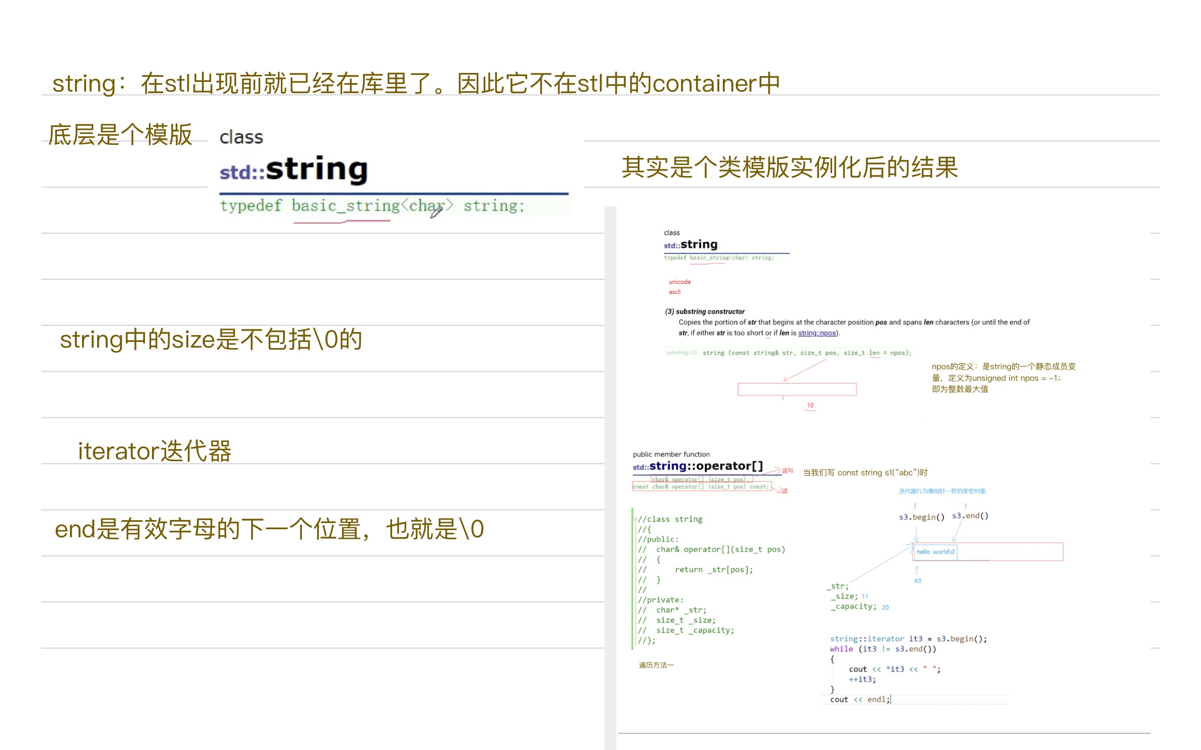Viewport: 1201px width, 750px height.
Task: Click the empty red rectangle above '10'
Action: [x=797, y=389]
